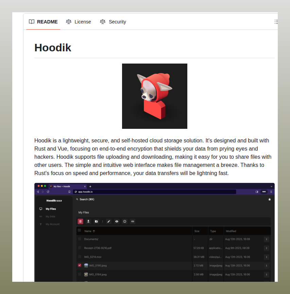Image resolution: width=290 pixels, height=294 pixels.
Task: Click the IMG_5190.jpeg thumbnail icon
Action: [x=86, y=265]
